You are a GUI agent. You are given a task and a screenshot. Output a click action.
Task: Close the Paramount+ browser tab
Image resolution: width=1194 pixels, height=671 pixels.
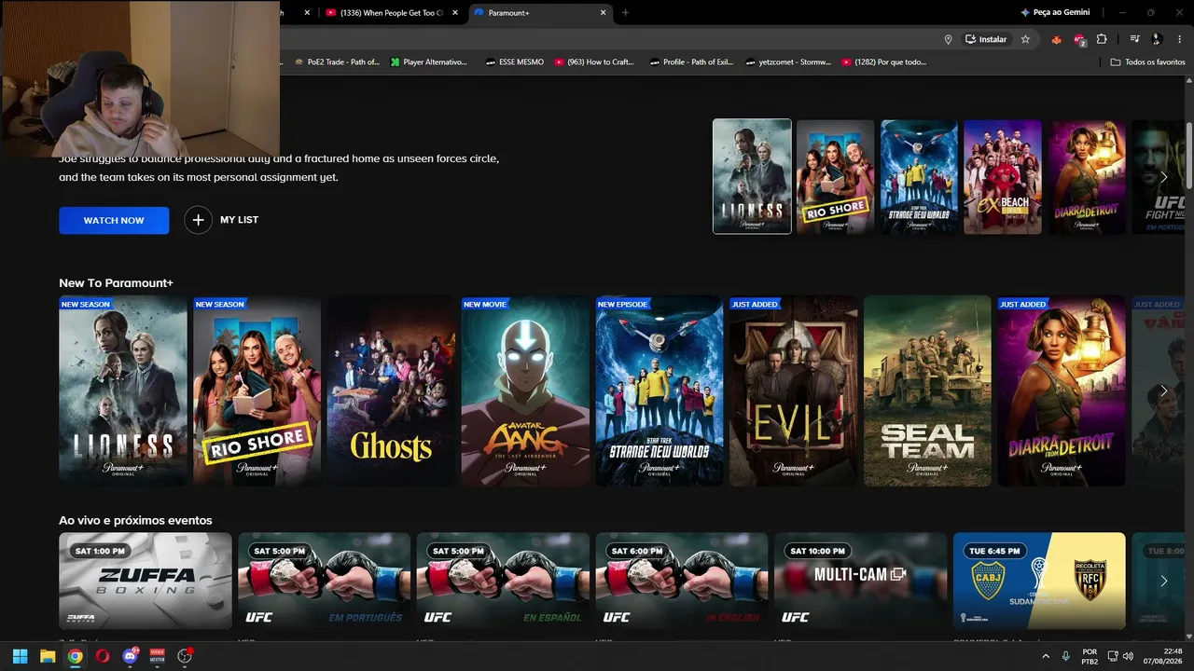tap(604, 13)
